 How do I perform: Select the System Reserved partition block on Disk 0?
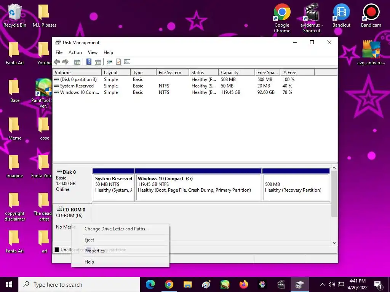(x=113, y=185)
